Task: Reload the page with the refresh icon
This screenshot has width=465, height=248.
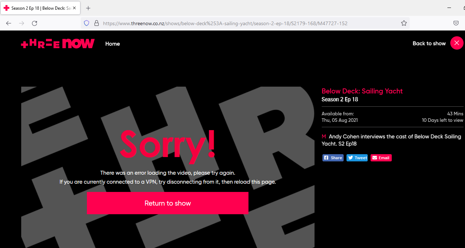Action: point(34,23)
